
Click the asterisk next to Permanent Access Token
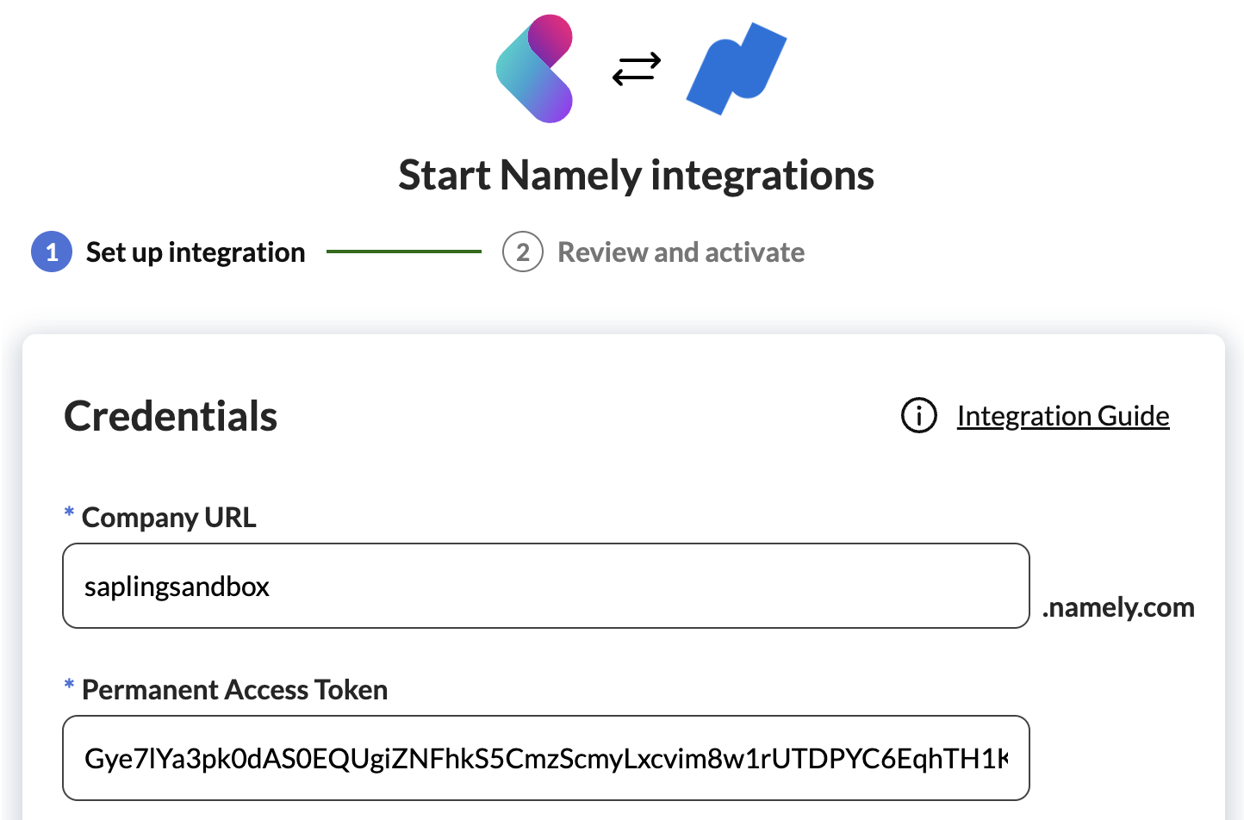point(69,686)
